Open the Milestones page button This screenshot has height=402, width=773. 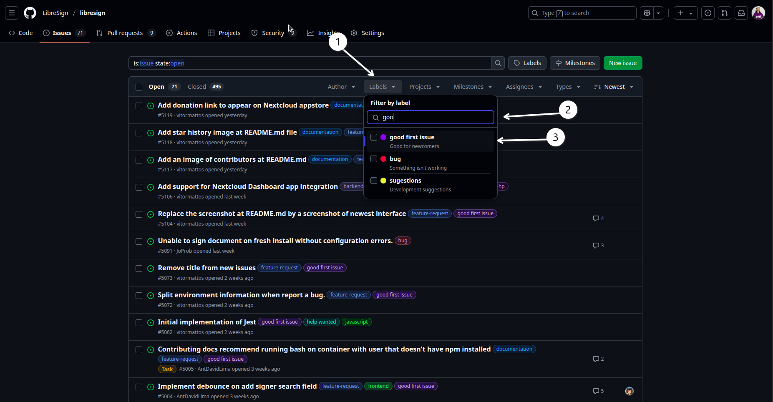pos(575,63)
